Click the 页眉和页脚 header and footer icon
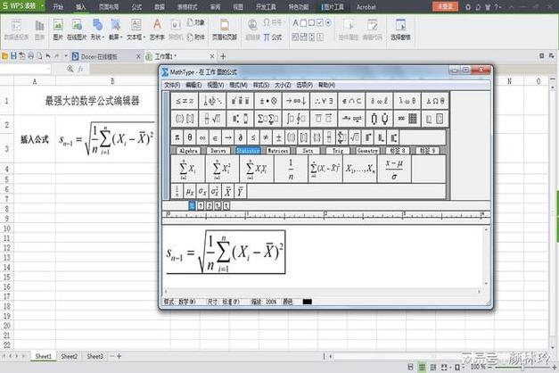This screenshot has width=559, height=373. click(225, 29)
